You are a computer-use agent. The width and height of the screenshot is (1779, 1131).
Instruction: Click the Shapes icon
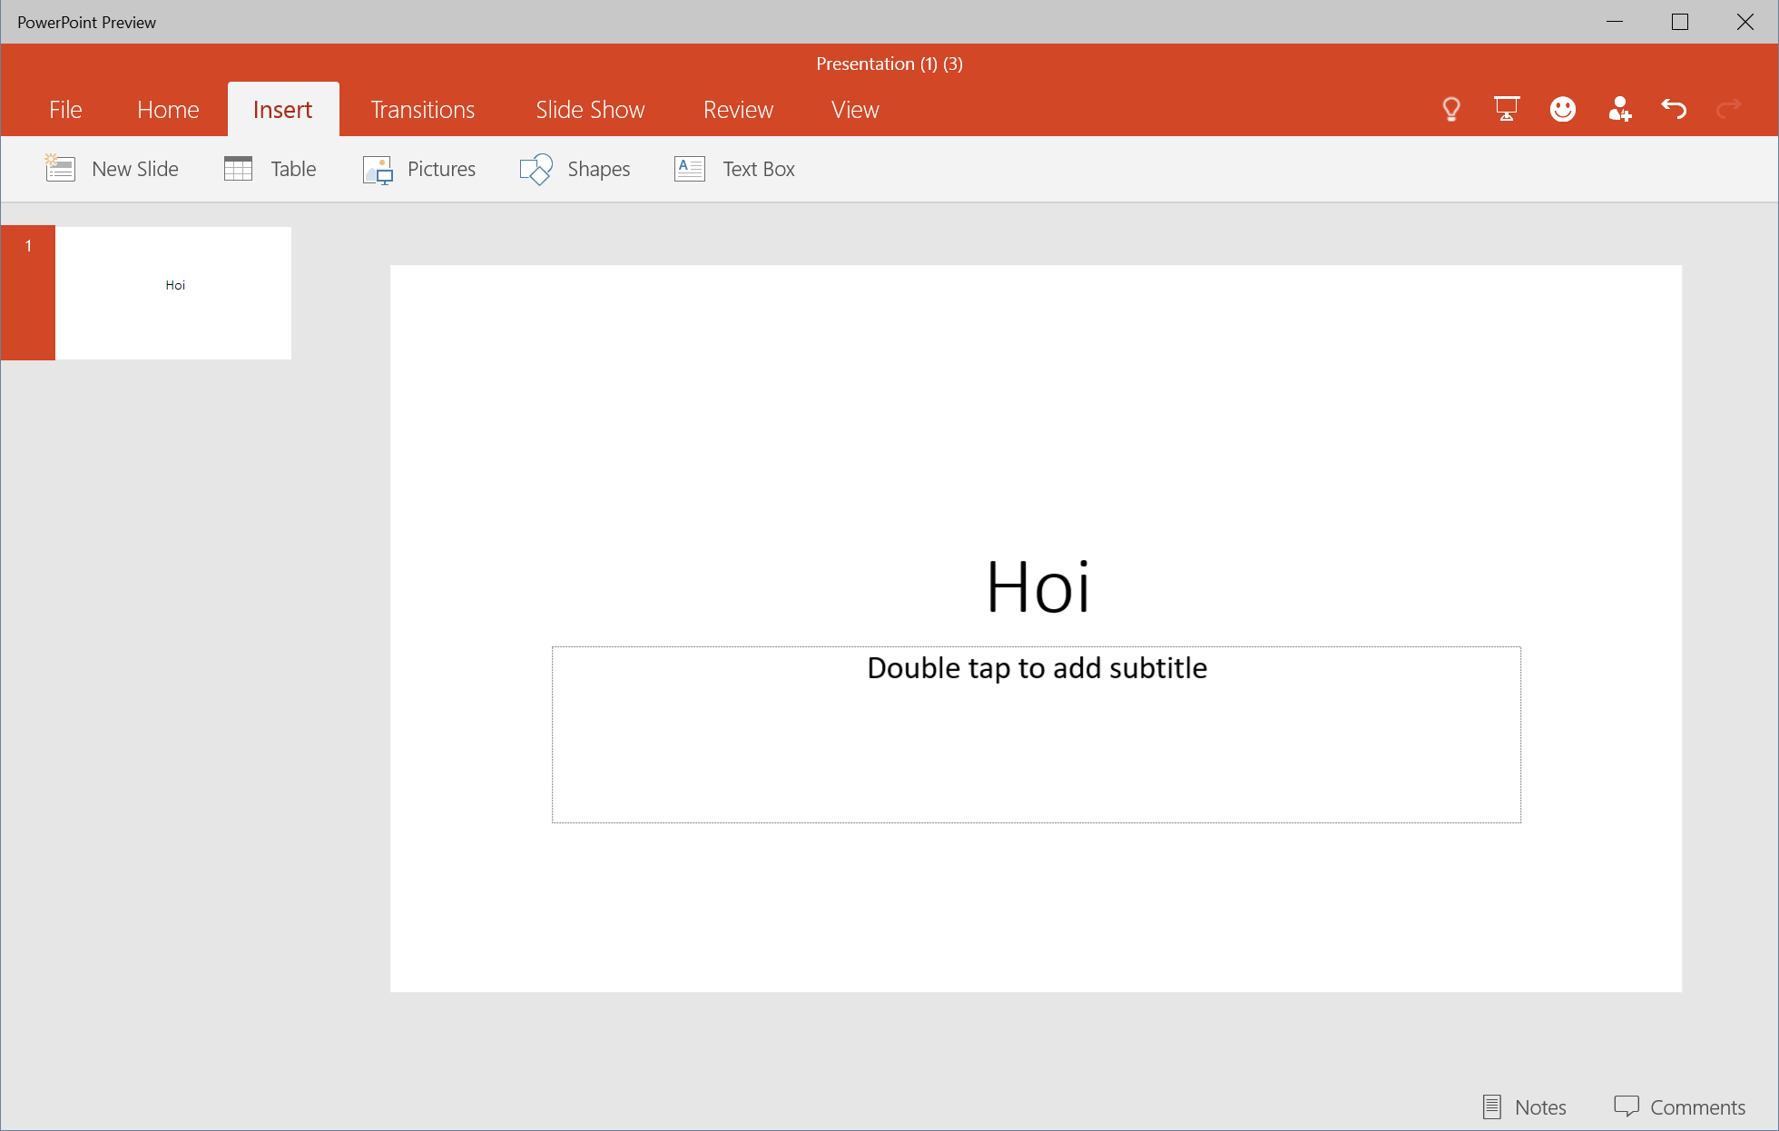(536, 169)
